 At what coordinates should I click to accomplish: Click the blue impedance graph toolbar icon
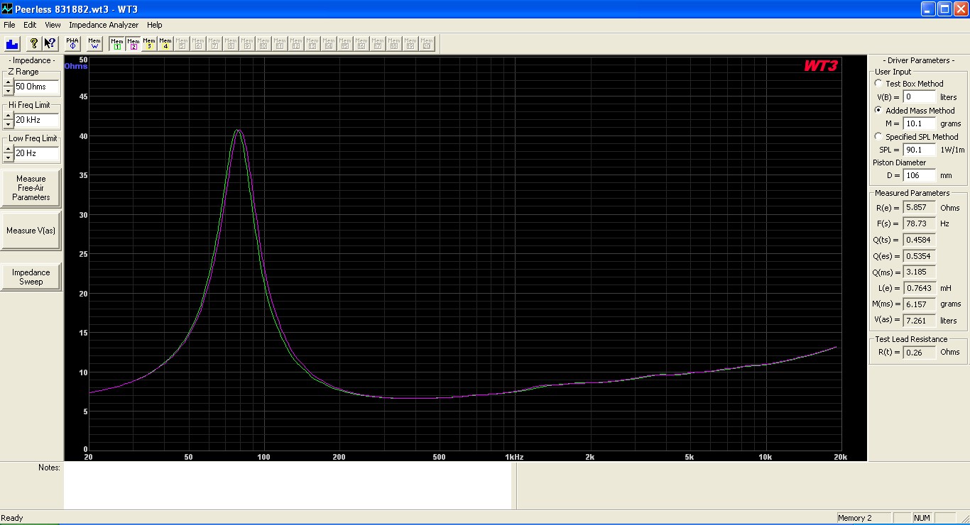(x=12, y=43)
